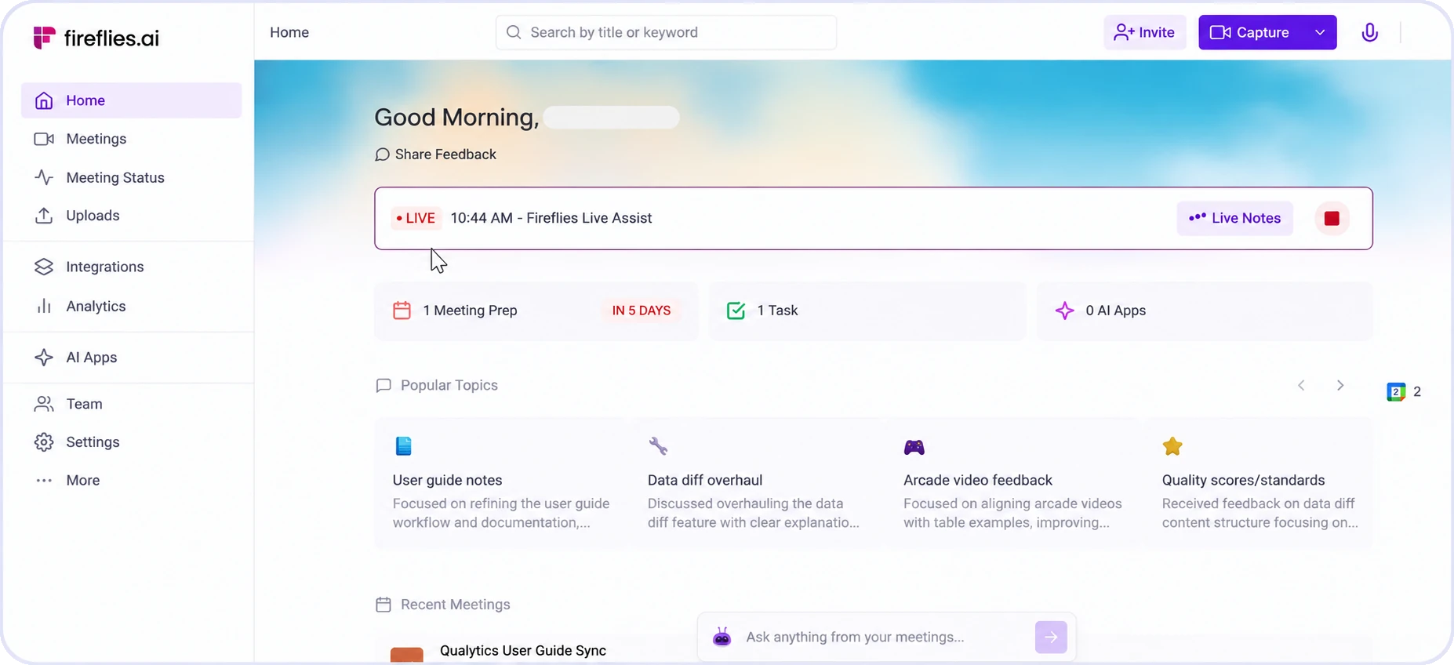The height and width of the screenshot is (665, 1454).
Task: Open Meeting Status page
Action: [131, 177]
